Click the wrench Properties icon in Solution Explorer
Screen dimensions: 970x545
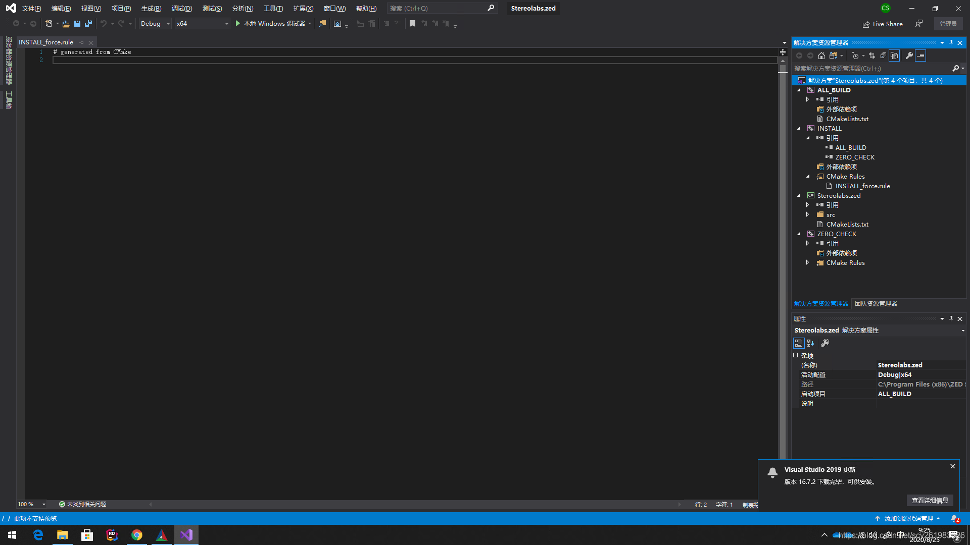pos(909,56)
